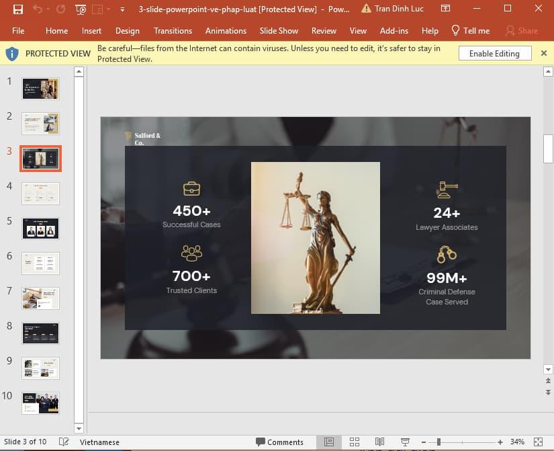
Task: Change the Vietnamese language setting
Action: coord(99,442)
